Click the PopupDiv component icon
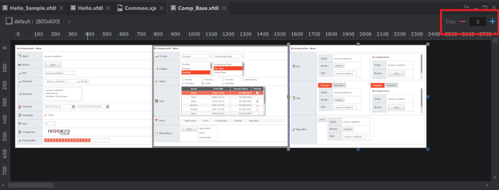Viewport: 499px width, 190px height. [x=293, y=130]
